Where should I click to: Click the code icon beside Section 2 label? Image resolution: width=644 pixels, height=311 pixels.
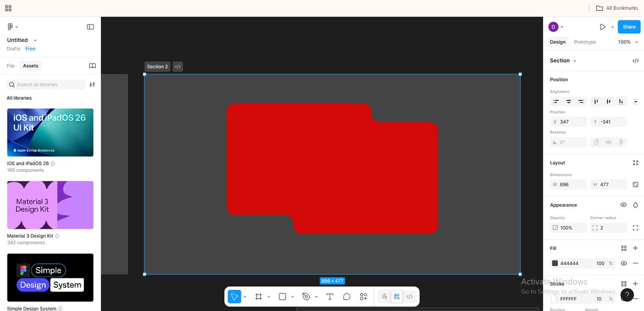pyautogui.click(x=178, y=67)
